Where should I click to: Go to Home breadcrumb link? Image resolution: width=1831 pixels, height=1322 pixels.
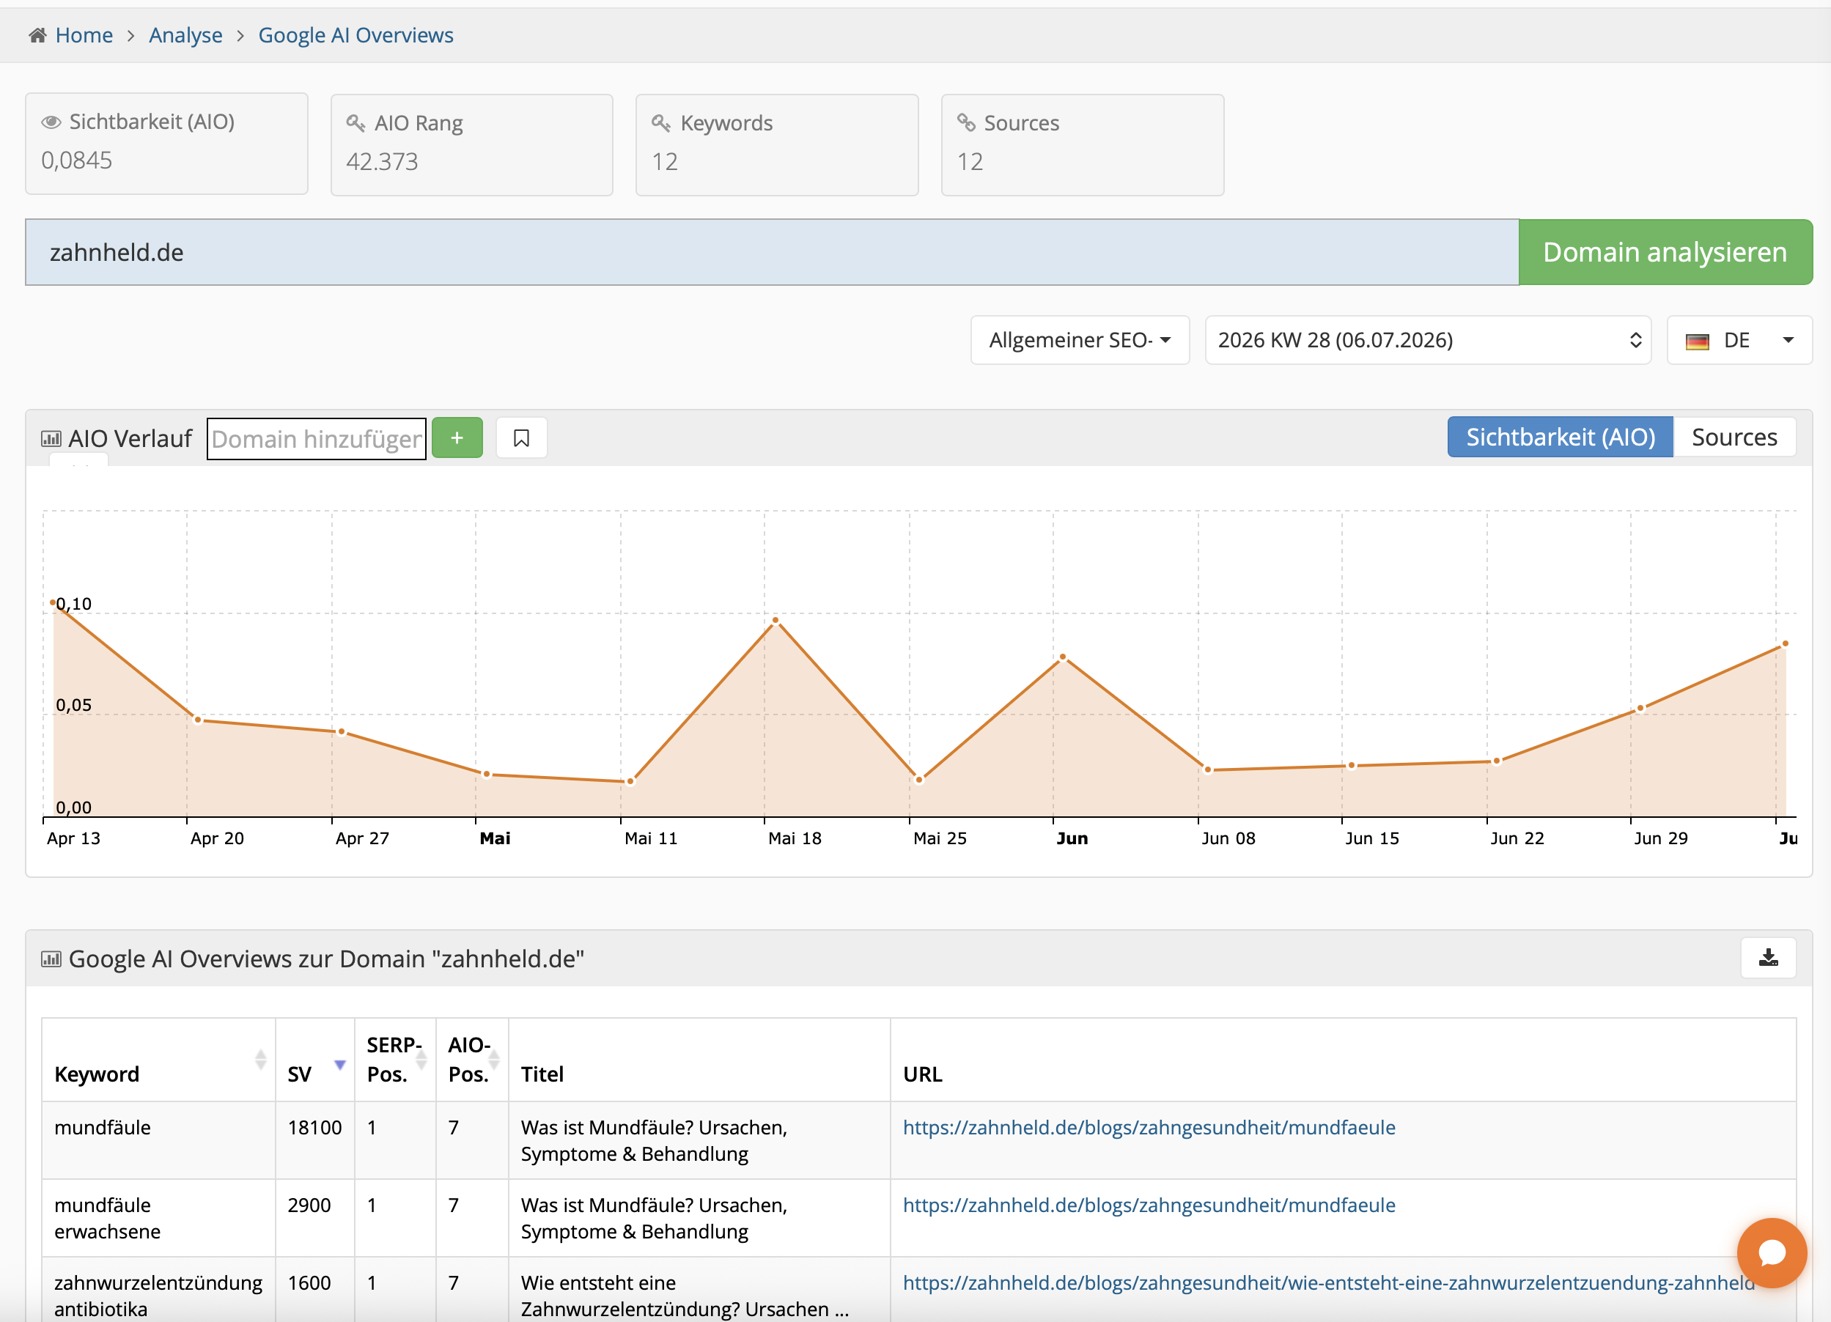click(84, 35)
